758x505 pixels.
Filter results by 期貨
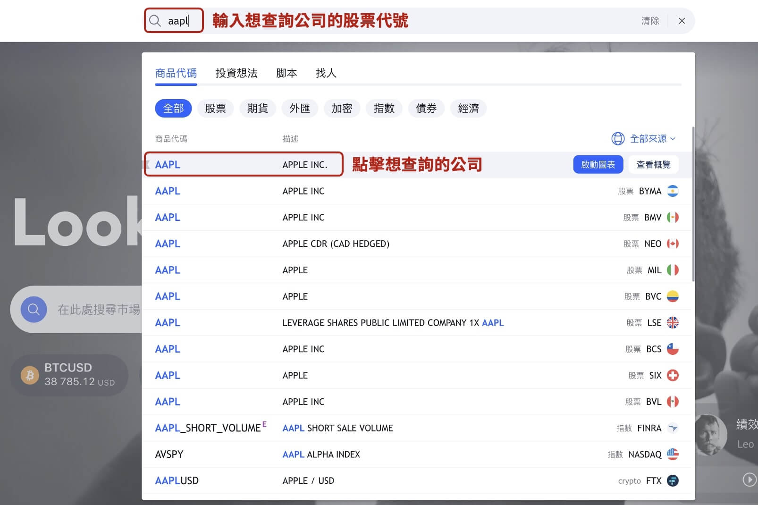[257, 109]
